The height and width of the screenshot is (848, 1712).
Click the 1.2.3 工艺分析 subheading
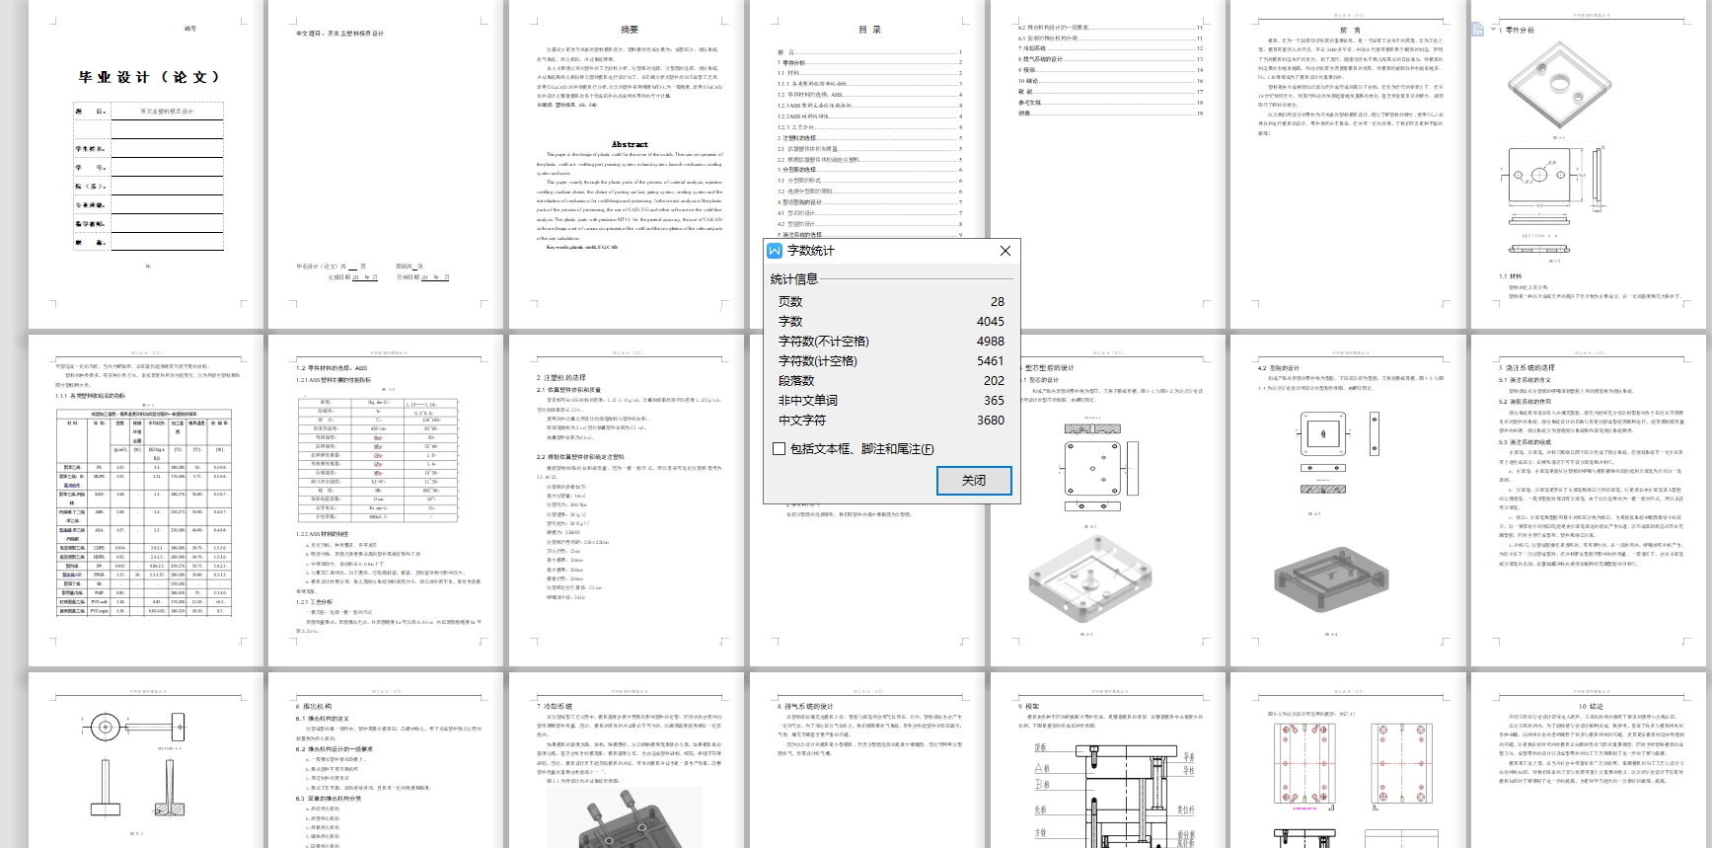[315, 601]
